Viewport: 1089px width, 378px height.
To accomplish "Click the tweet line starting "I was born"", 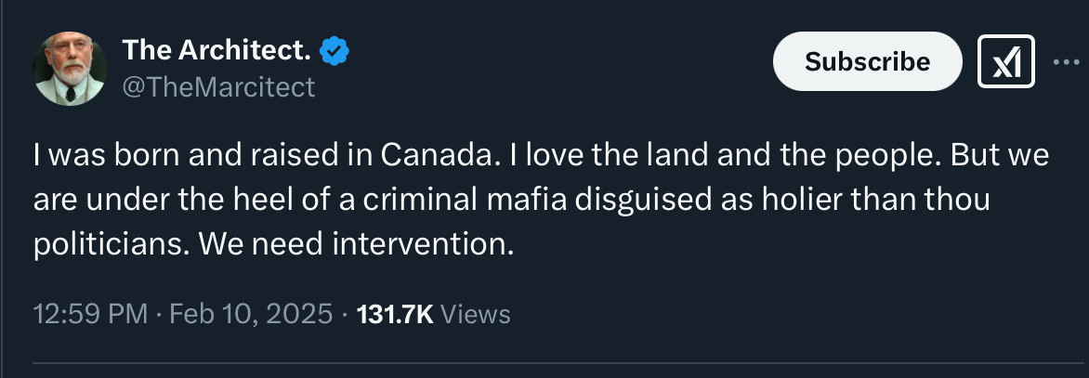I will pos(539,157).
